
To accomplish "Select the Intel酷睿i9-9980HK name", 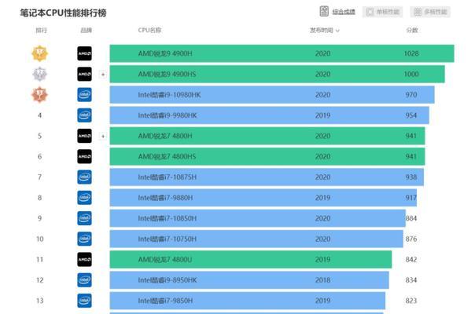I will tap(168, 115).
